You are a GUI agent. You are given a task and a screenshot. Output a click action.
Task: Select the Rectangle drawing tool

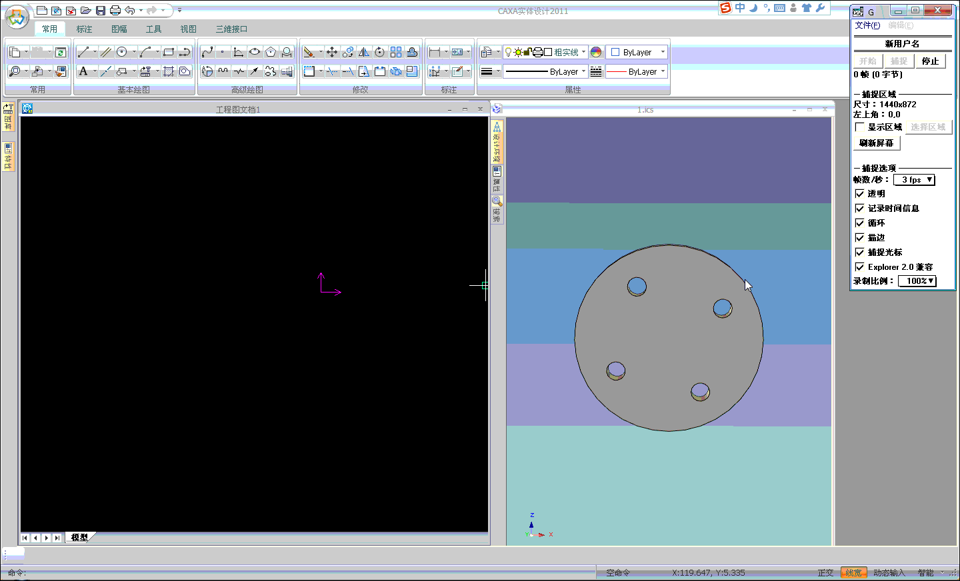pyautogui.click(x=169, y=52)
